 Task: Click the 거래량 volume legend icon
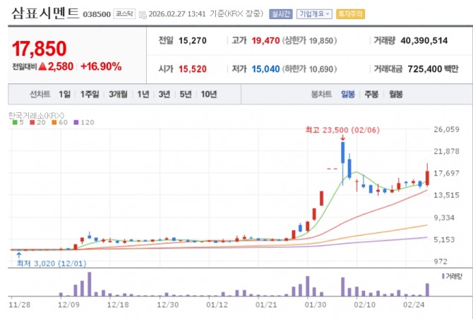pyautogui.click(x=443, y=276)
